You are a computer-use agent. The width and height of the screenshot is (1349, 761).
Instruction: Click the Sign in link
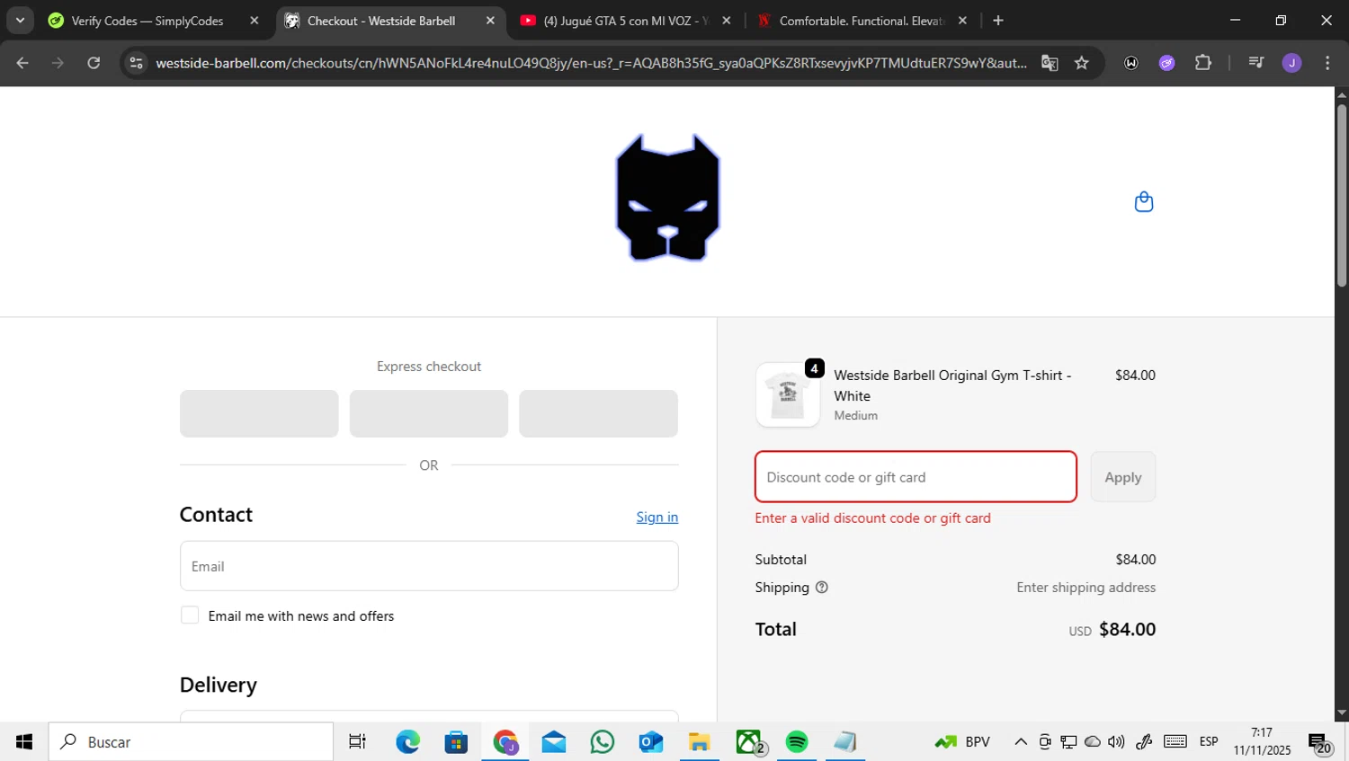click(x=657, y=518)
